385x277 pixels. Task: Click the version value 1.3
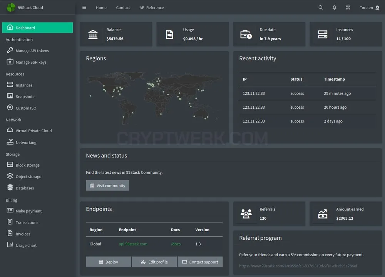click(198, 244)
